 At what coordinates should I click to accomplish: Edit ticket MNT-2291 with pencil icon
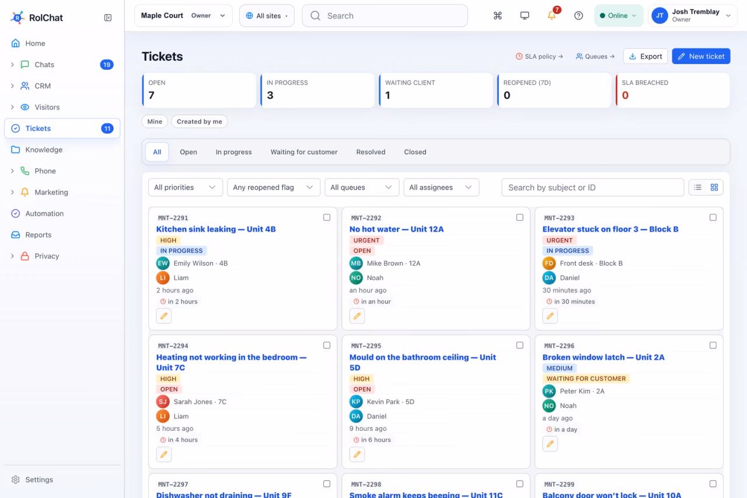(164, 316)
